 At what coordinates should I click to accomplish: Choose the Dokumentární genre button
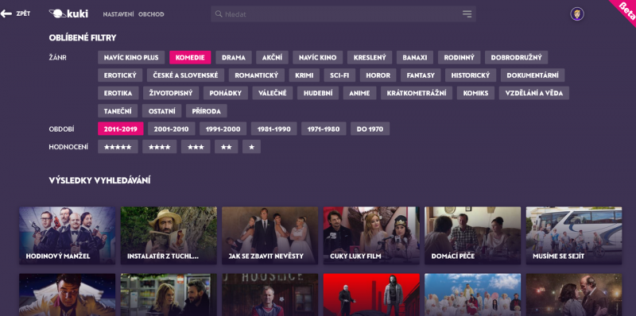pyautogui.click(x=533, y=75)
